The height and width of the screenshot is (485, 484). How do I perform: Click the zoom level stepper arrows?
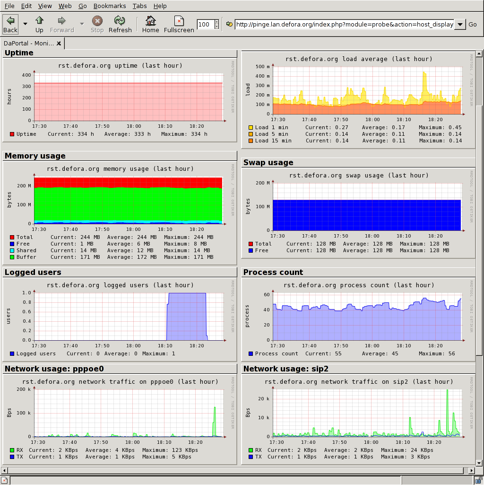[216, 25]
